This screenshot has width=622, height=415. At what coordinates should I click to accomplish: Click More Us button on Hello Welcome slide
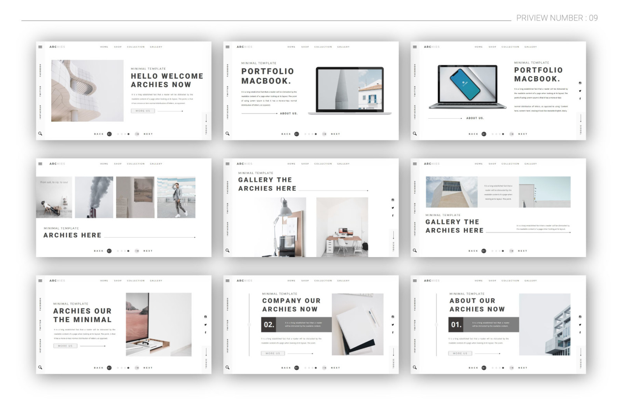pos(143,111)
